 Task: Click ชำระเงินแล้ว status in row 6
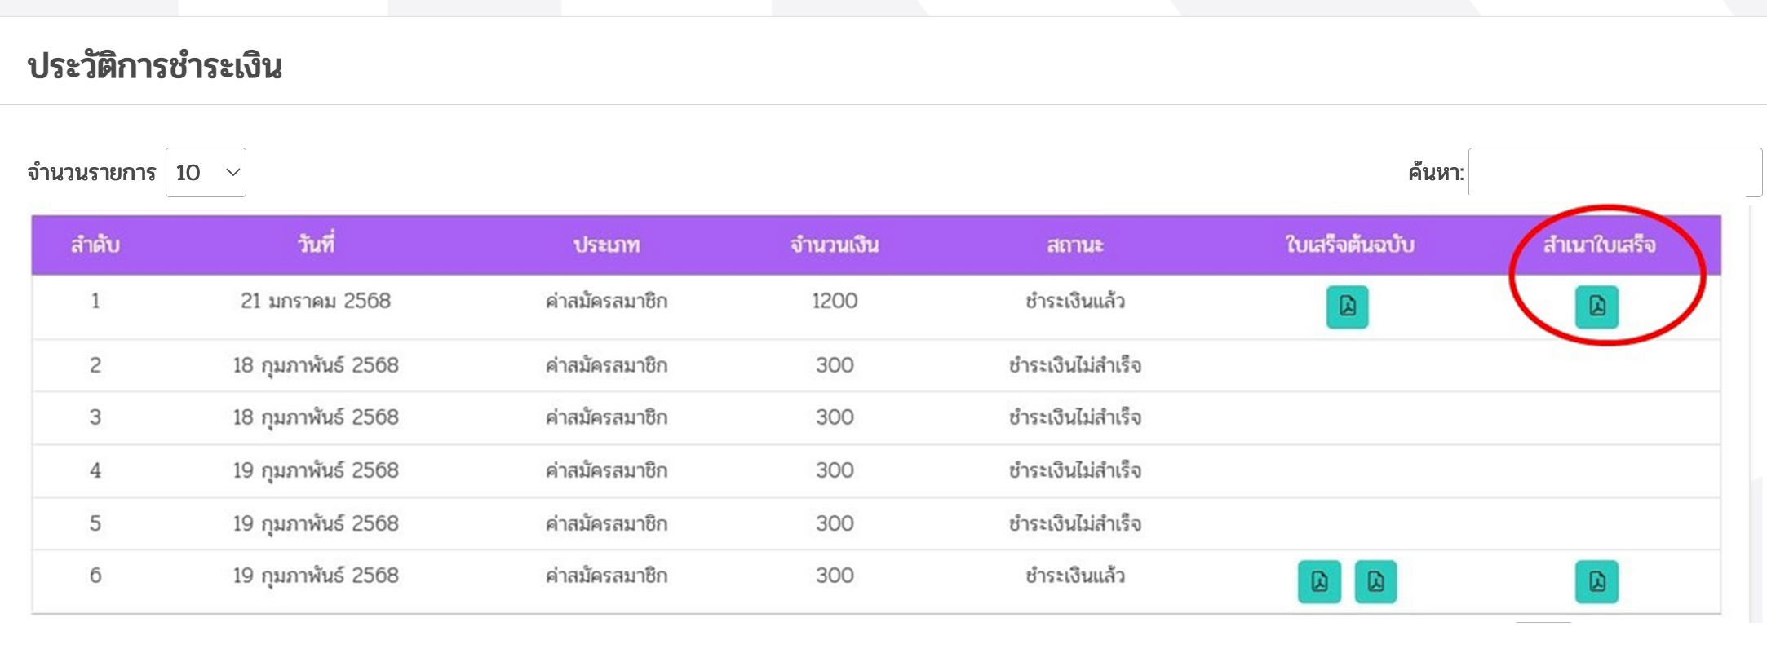click(1075, 576)
